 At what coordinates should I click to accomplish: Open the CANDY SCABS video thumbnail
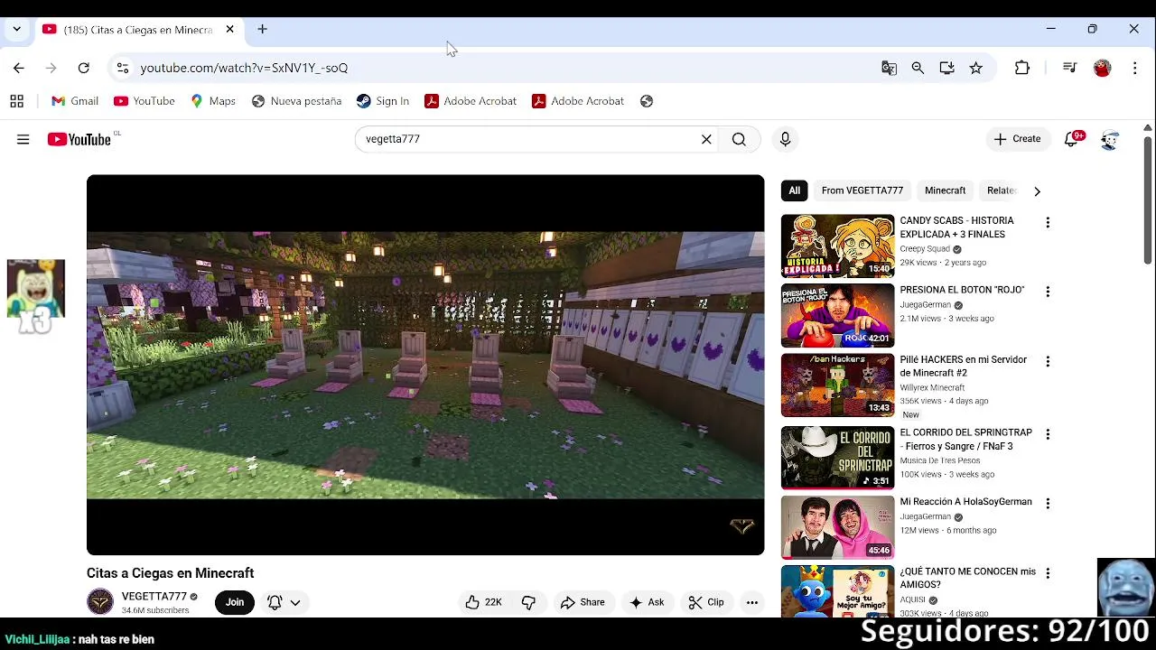pos(837,246)
